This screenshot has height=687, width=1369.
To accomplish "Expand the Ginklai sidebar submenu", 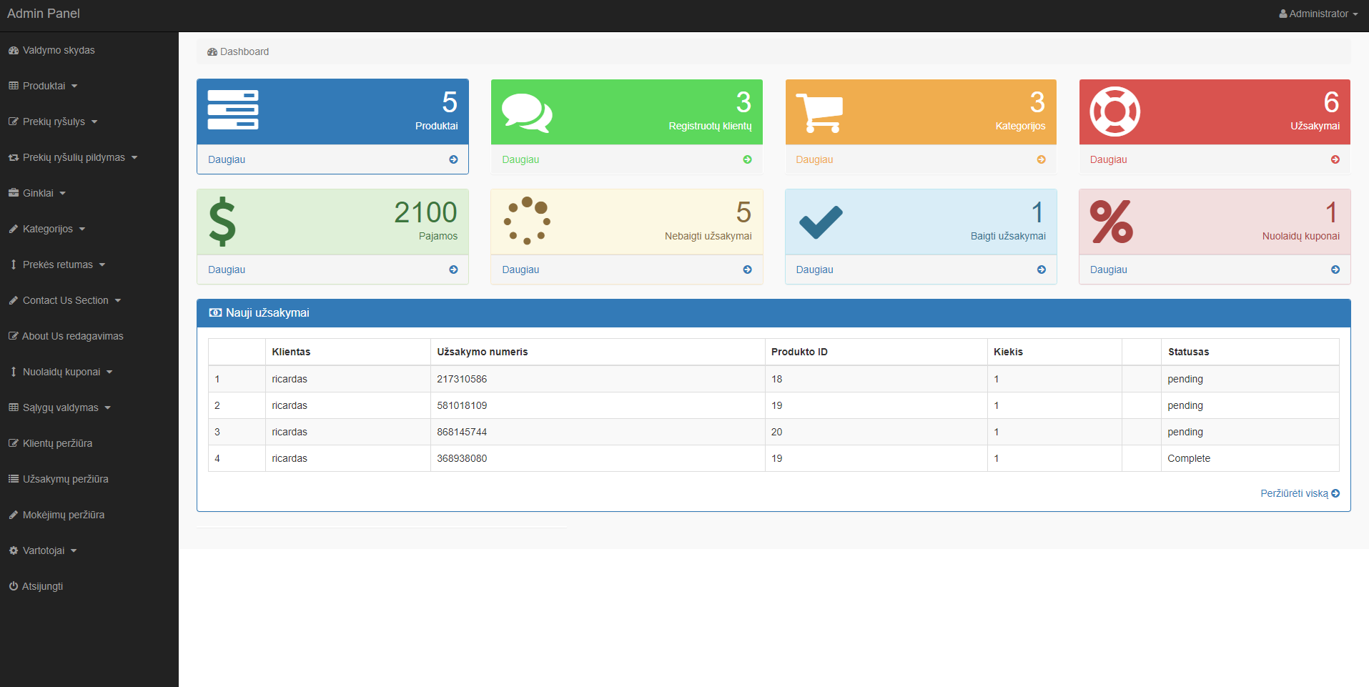I will [x=37, y=193].
